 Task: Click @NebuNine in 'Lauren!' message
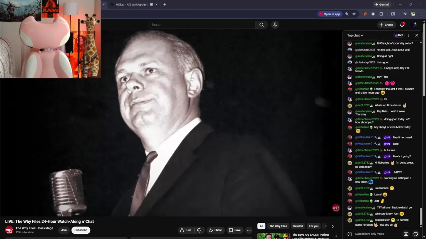362,195
